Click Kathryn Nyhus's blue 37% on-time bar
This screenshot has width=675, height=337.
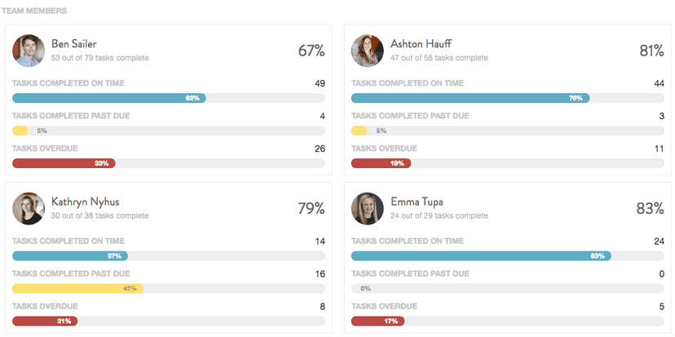[69, 255]
